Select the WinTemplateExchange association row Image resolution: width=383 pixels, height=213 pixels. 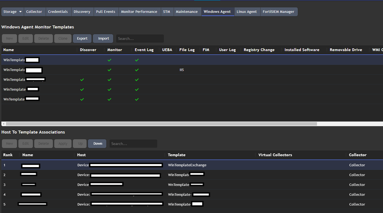pyautogui.click(x=187, y=165)
